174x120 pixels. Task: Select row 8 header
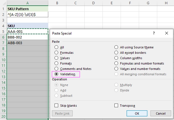(x=3, y=48)
